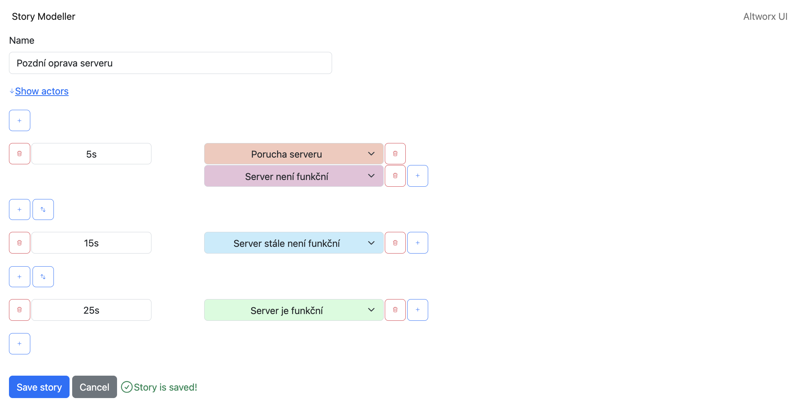Screen dimensions: 795x413
Task: Remove the Porucha serveru event
Action: coord(395,154)
